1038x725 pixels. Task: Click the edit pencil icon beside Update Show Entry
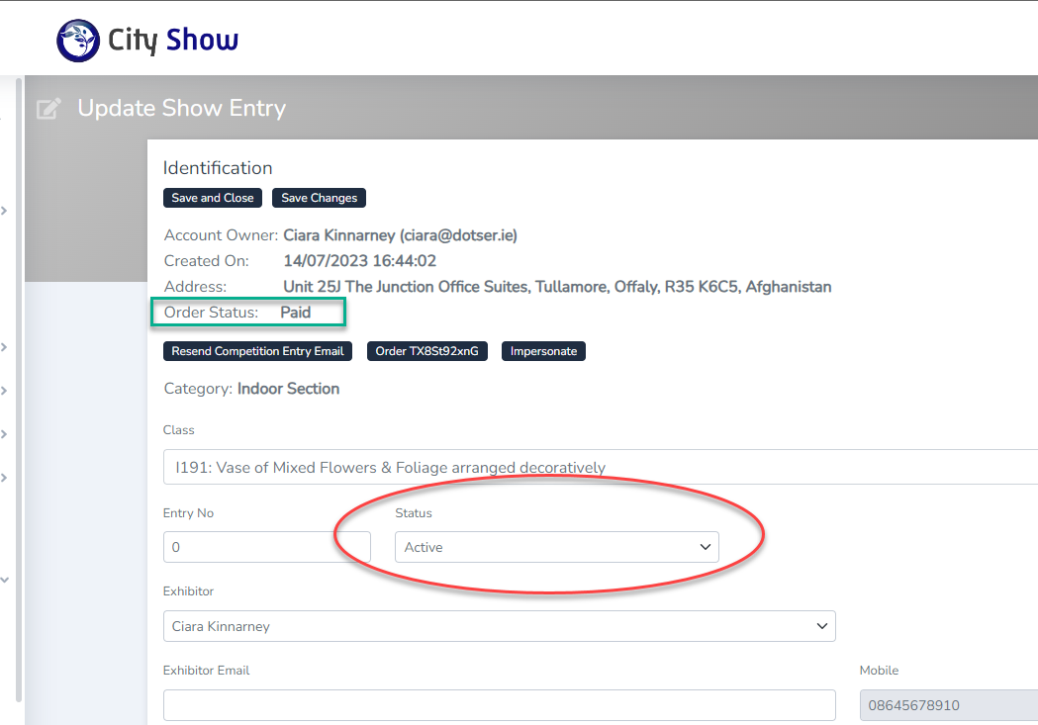[48, 109]
